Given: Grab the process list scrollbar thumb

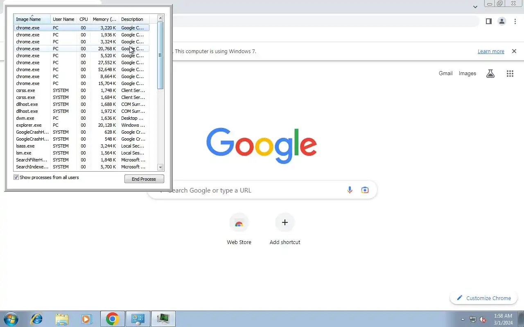Looking at the screenshot, I should (160, 55).
